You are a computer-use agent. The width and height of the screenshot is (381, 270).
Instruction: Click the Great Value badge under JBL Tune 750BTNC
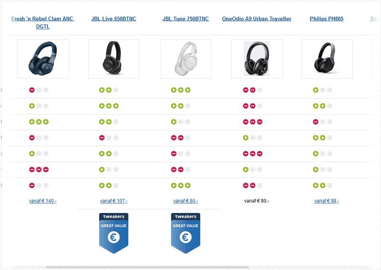point(186,233)
